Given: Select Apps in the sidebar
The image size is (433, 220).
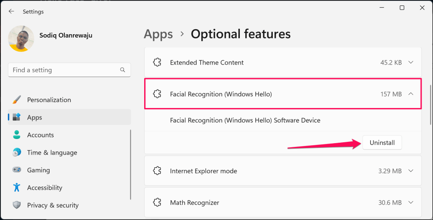Looking at the screenshot, I should (69, 117).
